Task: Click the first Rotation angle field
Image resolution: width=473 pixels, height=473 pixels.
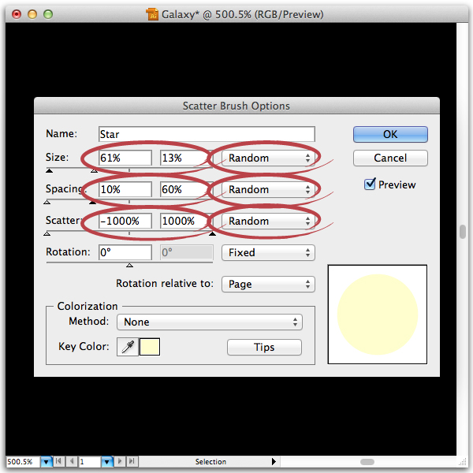Action: pyautogui.click(x=125, y=252)
